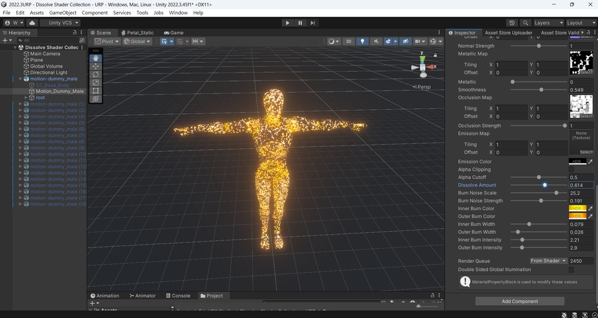Open the Unity VCS dropdown
This screenshot has width=598, height=318.
[60, 23]
